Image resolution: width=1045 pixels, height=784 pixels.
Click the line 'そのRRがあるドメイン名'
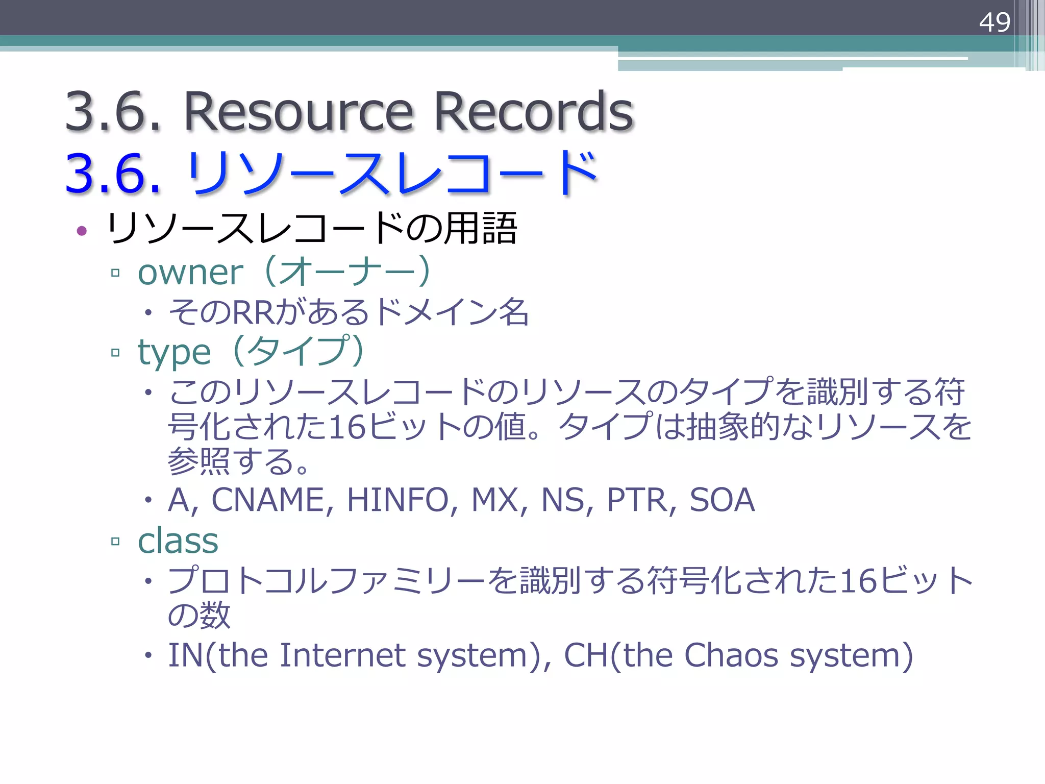coord(349,312)
